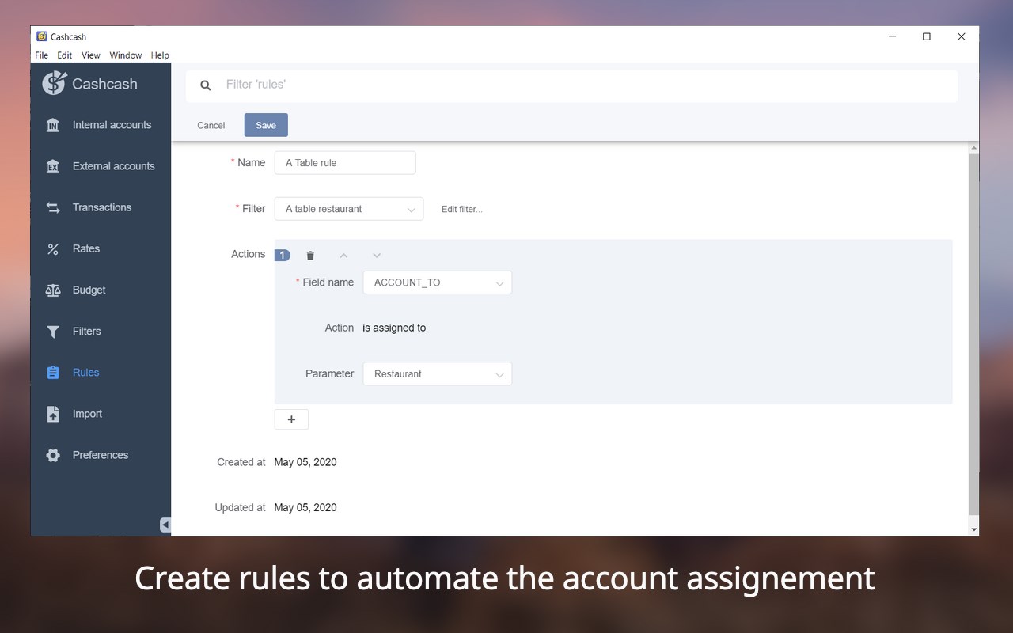
Task: Click the Filter 'rules' search field
Action: point(571,85)
